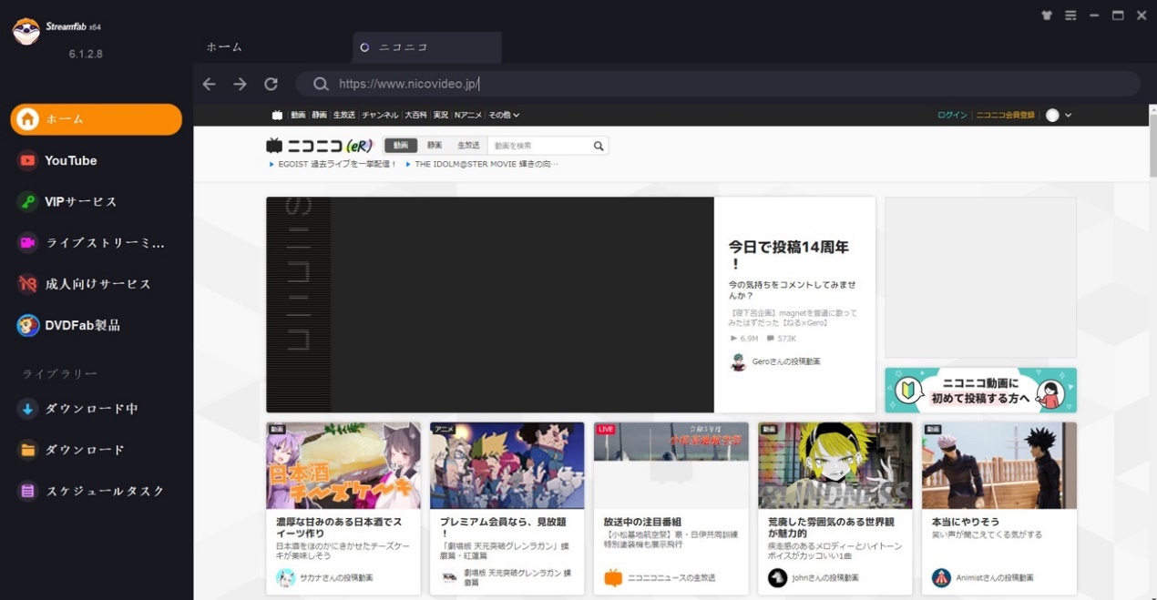The image size is (1157, 600).
Task: Click the ニコニコ (eR) site logo
Action: (x=319, y=146)
